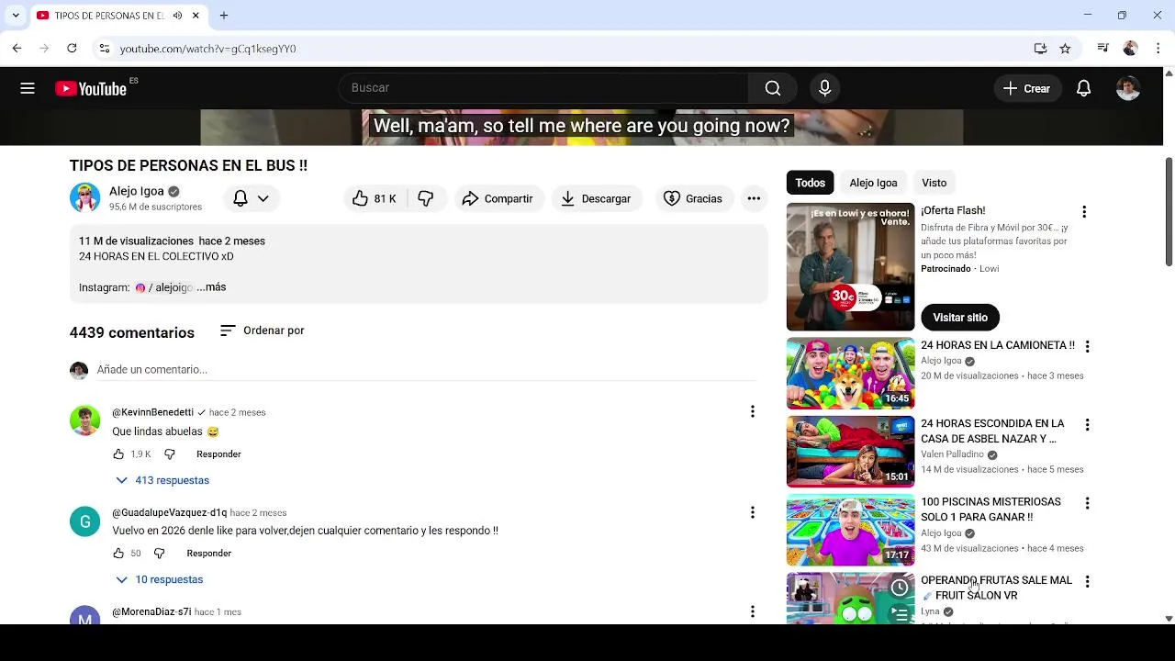Open browser profile avatar in toolbar
Viewport: 1175px width, 661px height.
click(x=1130, y=49)
